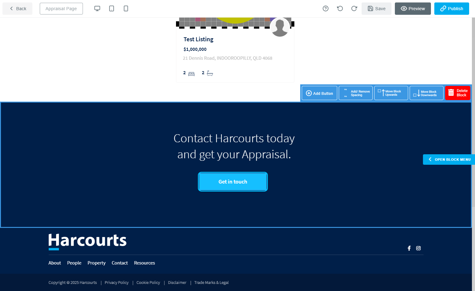Publish the page
475x291 pixels.
pyautogui.click(x=452, y=9)
